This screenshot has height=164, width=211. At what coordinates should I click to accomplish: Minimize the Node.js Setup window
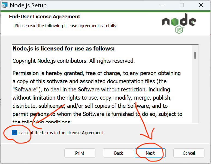pos(163,5)
